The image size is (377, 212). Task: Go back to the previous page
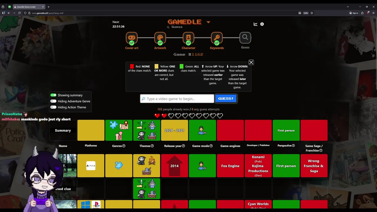click(9, 13)
